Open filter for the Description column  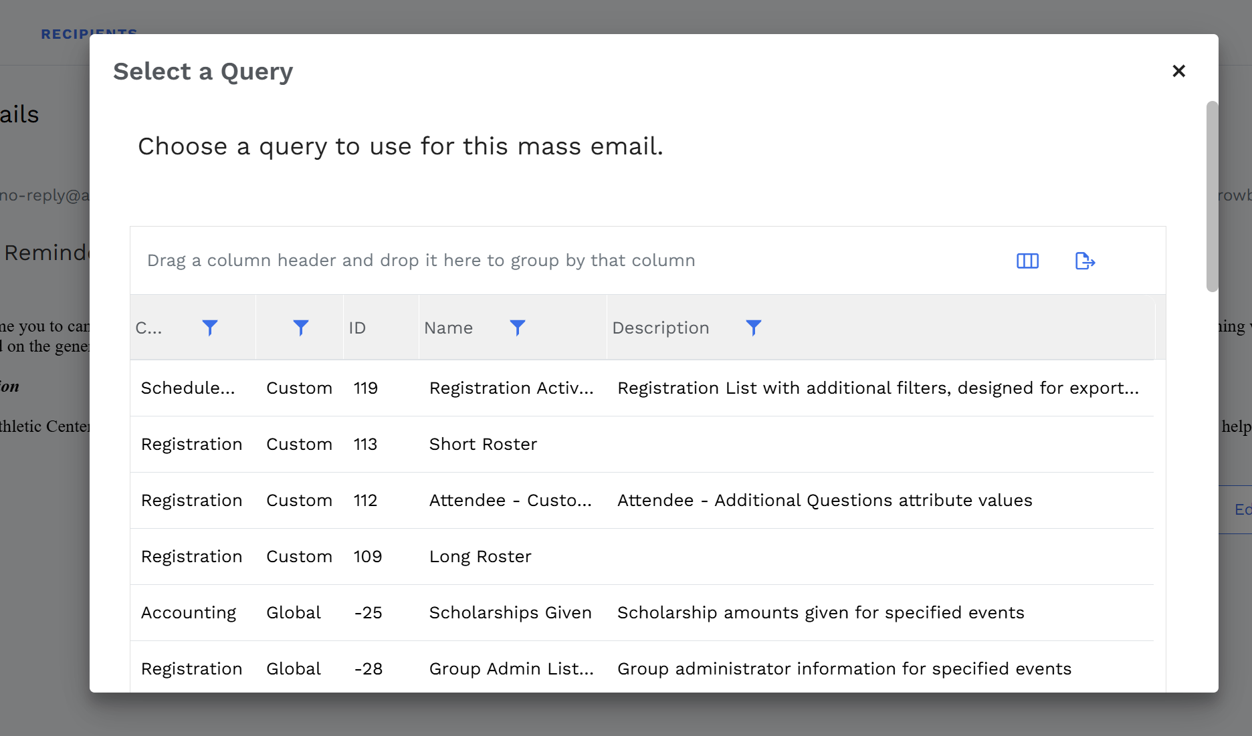click(754, 328)
